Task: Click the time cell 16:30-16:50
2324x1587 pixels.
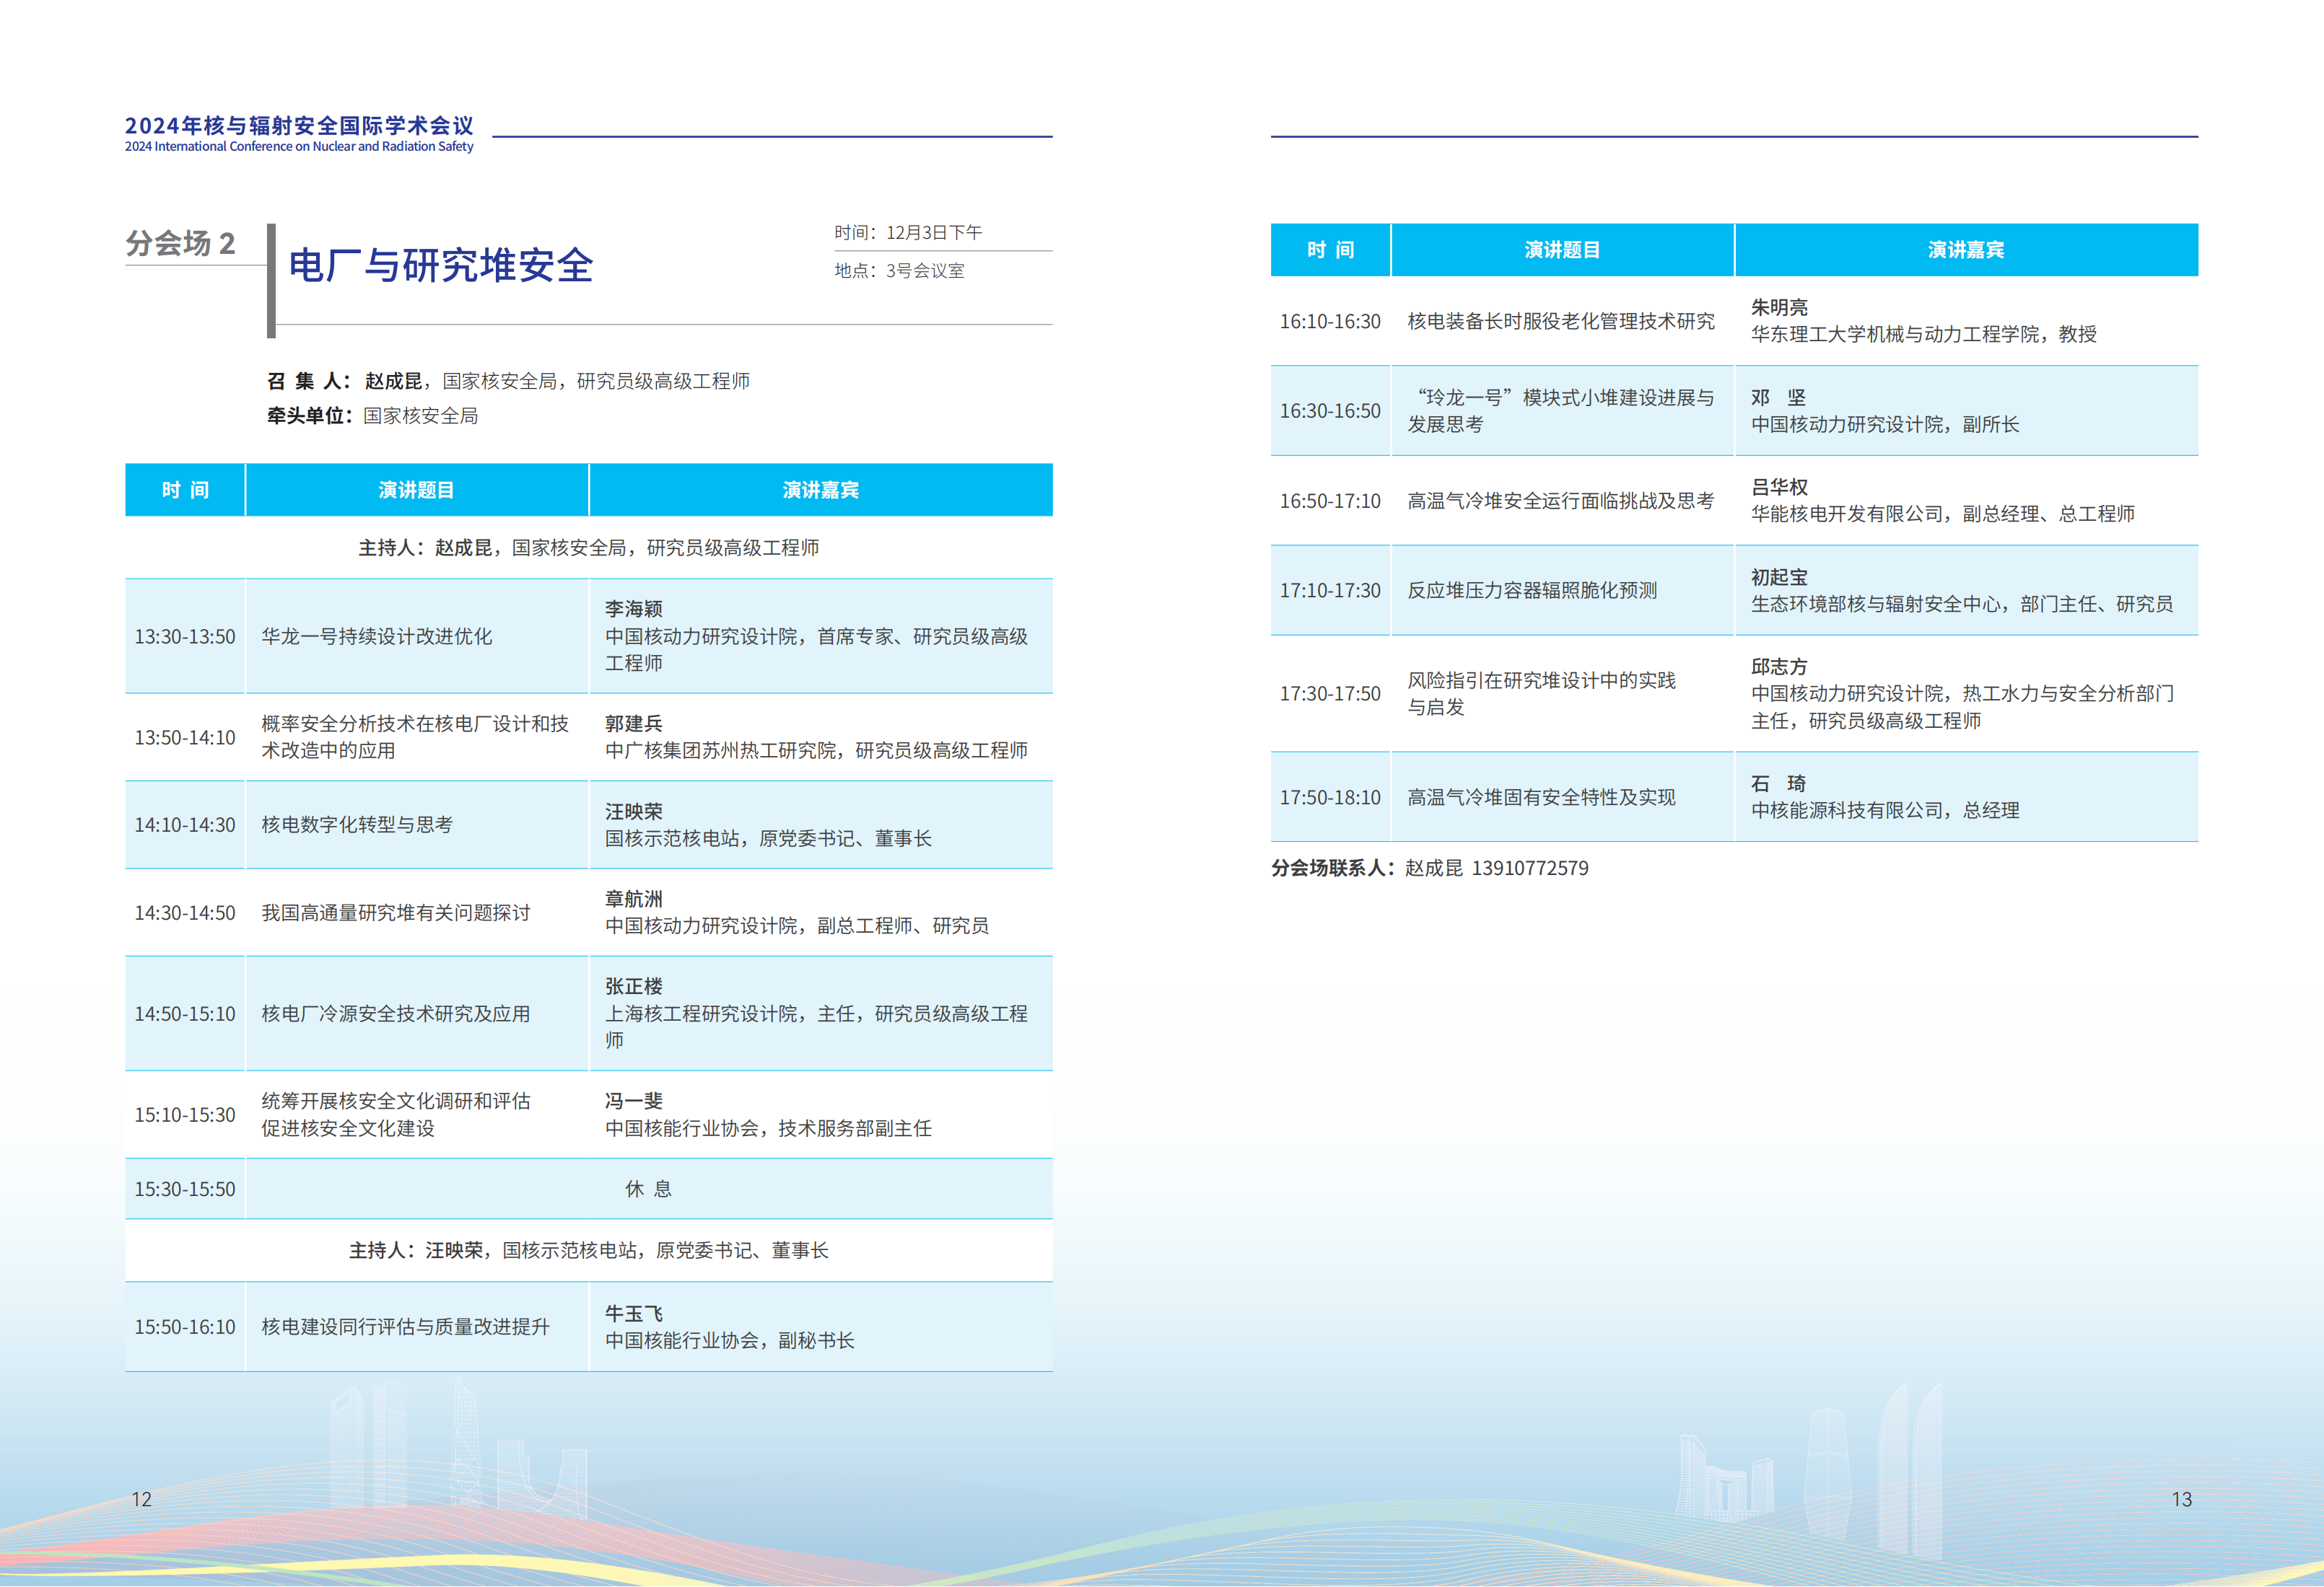Action: pyautogui.click(x=1330, y=410)
